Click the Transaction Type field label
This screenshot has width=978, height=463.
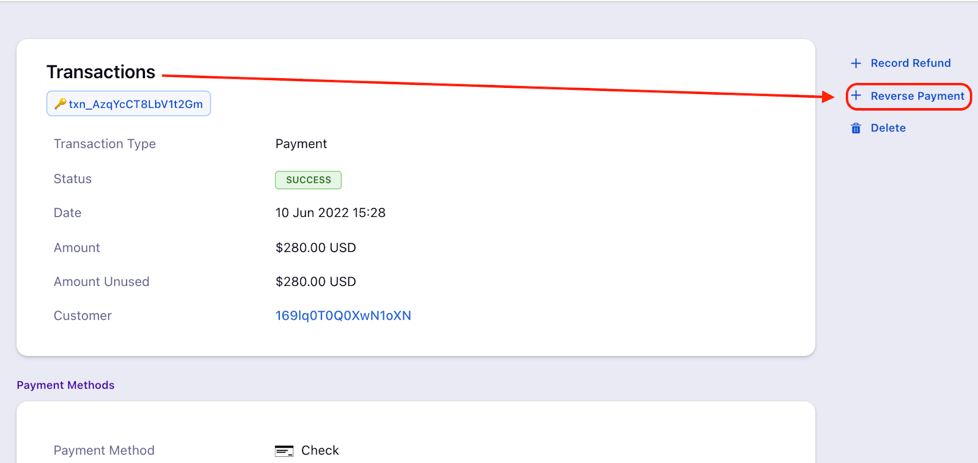pyautogui.click(x=105, y=144)
